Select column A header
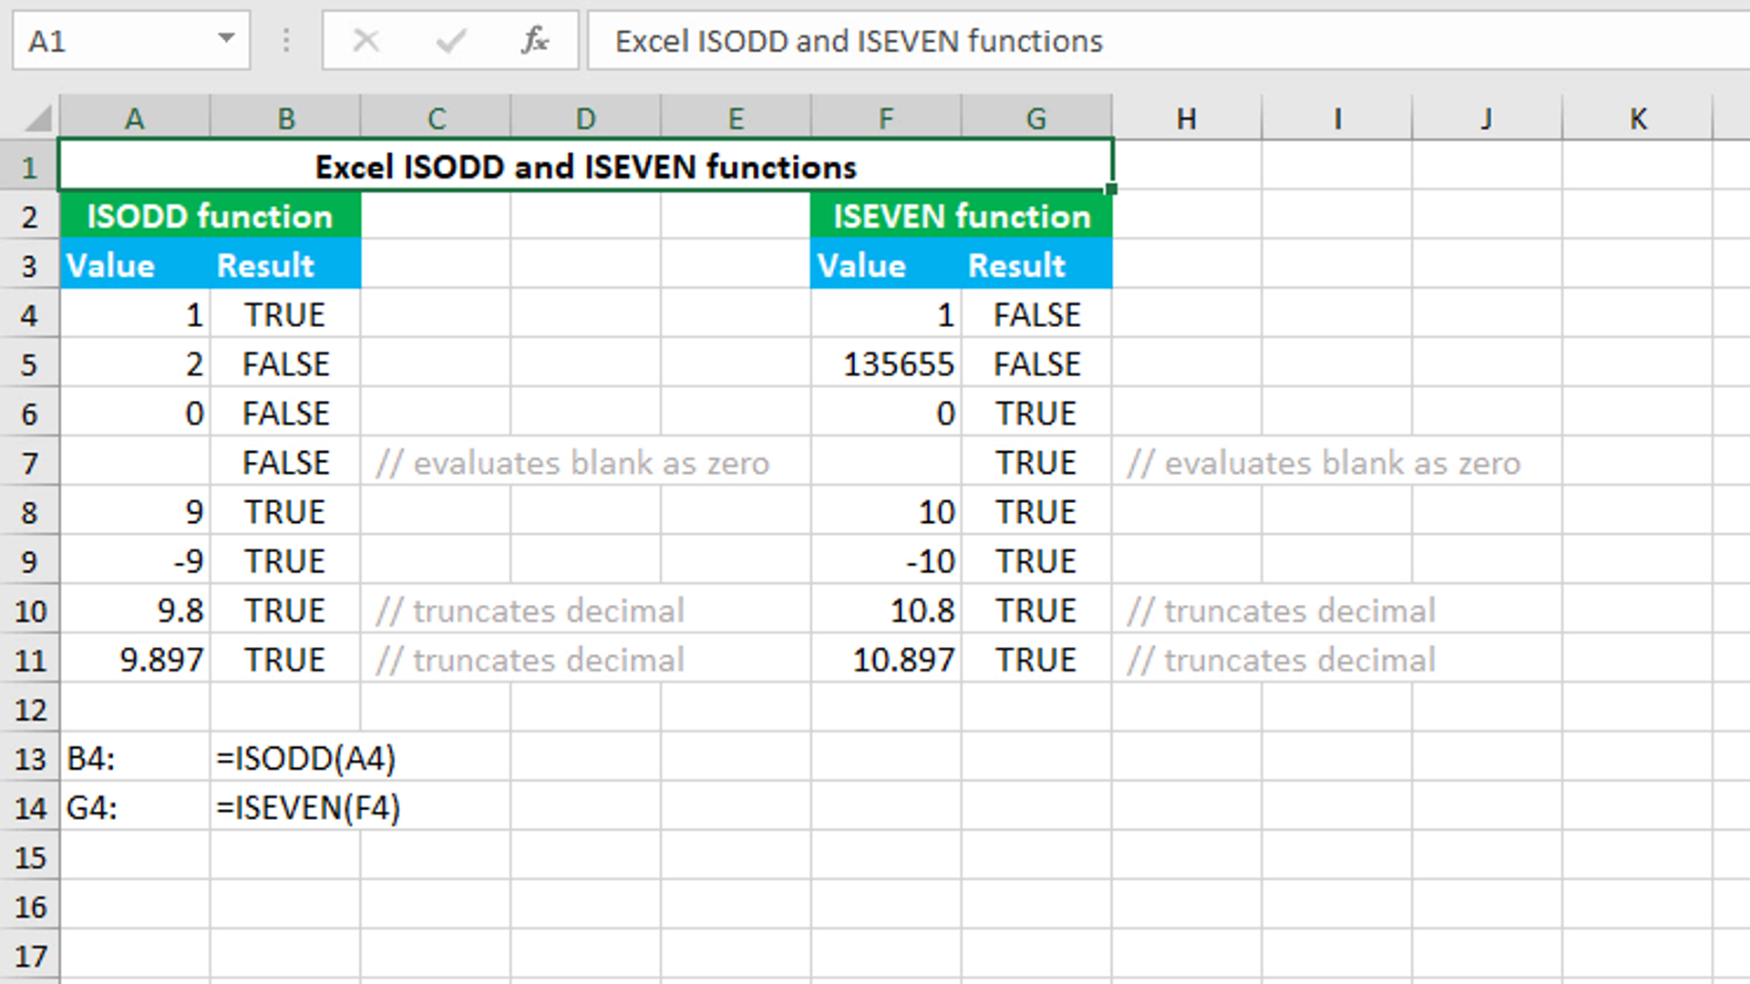This screenshot has width=1750, height=984. 135,118
